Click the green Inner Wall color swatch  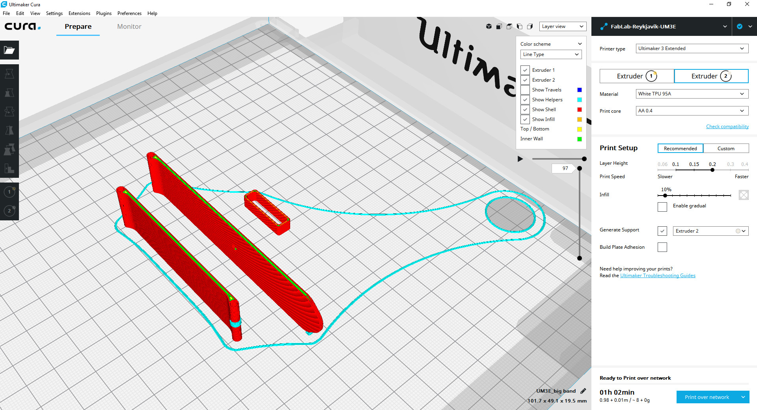(x=580, y=139)
